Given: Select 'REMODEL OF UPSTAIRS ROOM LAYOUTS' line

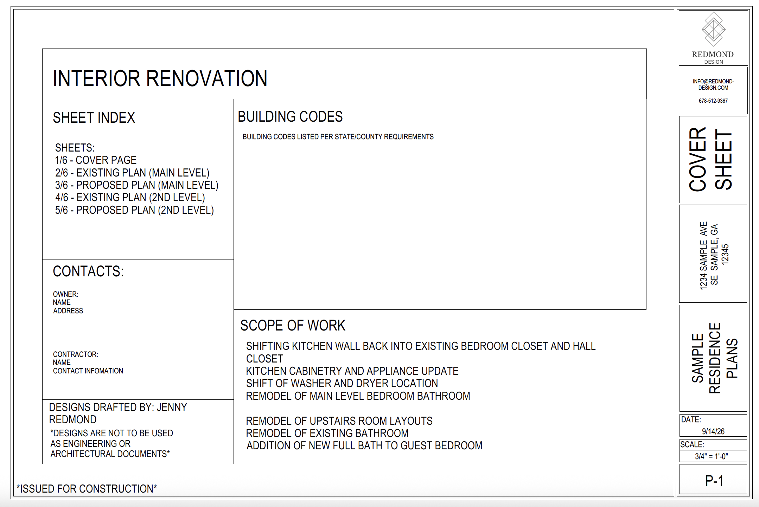Looking at the screenshot, I should click(x=339, y=421).
